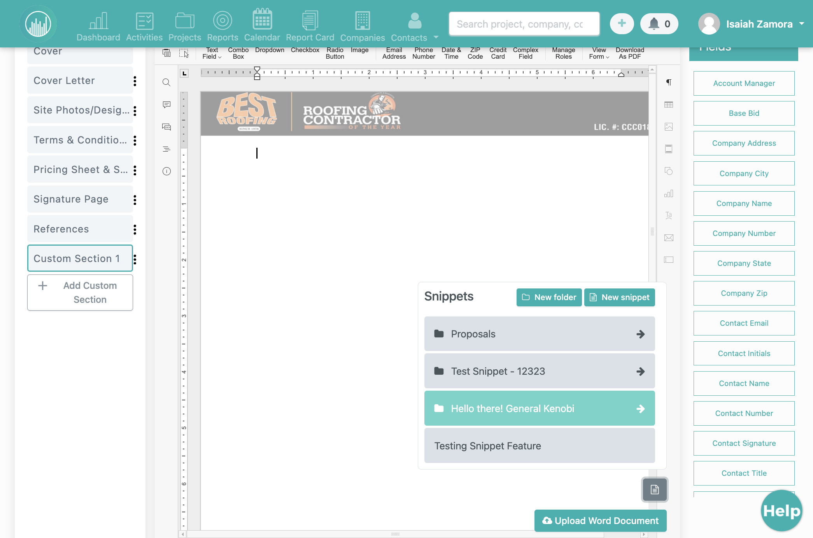Click the New snippet button

click(619, 297)
